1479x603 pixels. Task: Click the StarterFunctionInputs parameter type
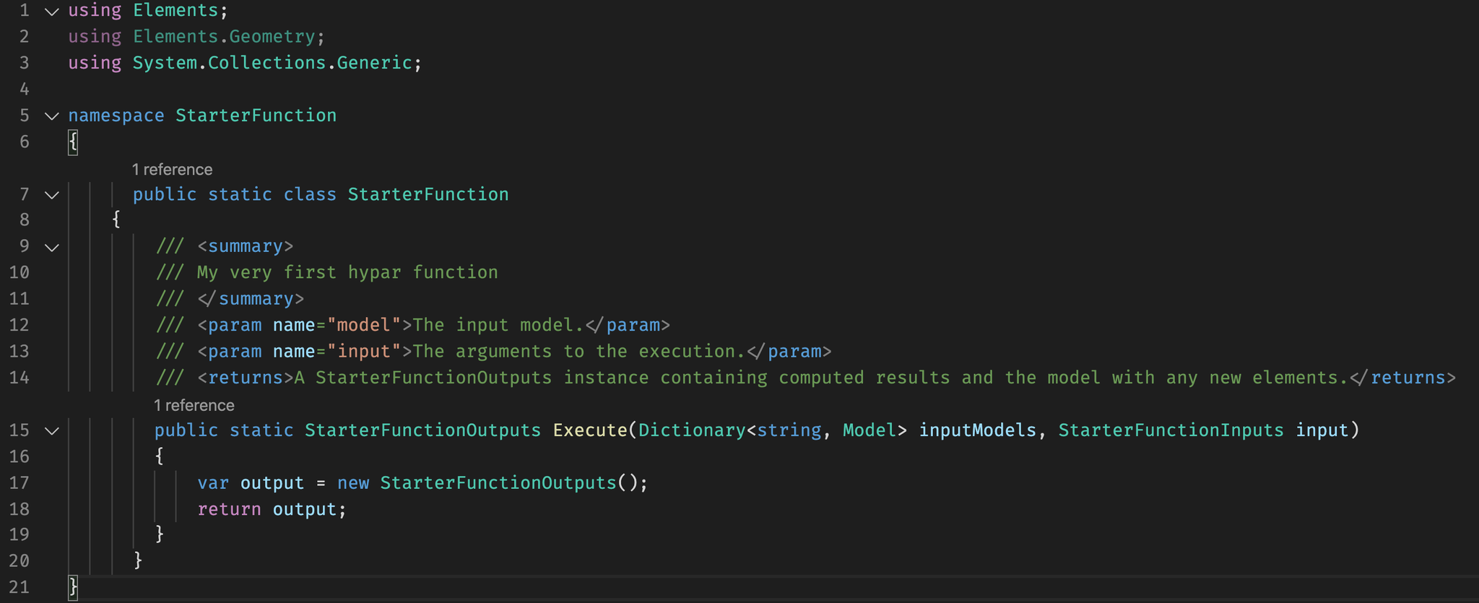(1171, 430)
